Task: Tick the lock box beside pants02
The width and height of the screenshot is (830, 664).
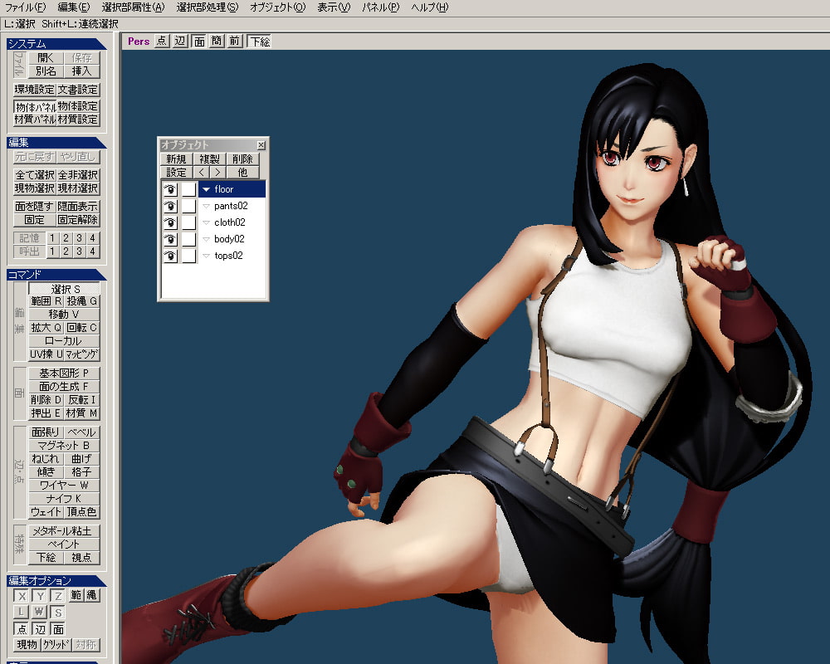Action: click(188, 206)
